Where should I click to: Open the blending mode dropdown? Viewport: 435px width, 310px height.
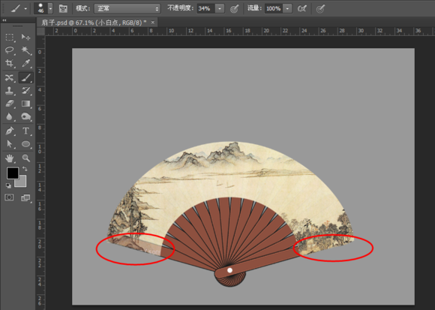pos(127,9)
